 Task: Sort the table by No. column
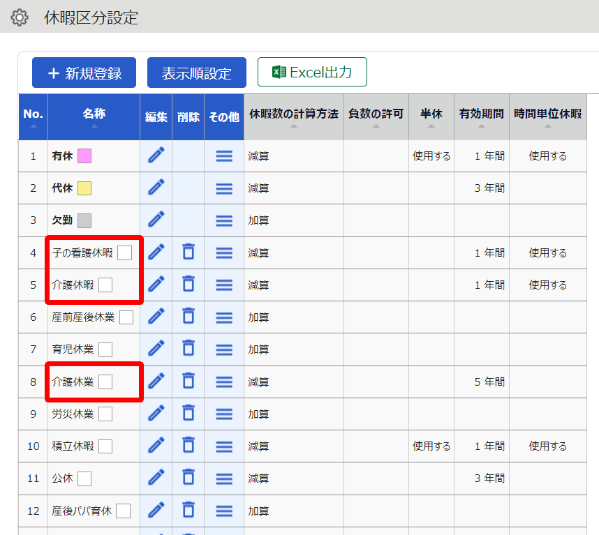(x=34, y=116)
